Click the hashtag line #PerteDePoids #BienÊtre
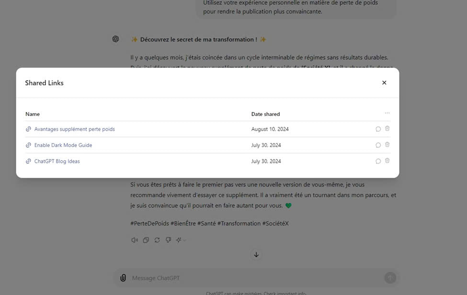 point(209,224)
